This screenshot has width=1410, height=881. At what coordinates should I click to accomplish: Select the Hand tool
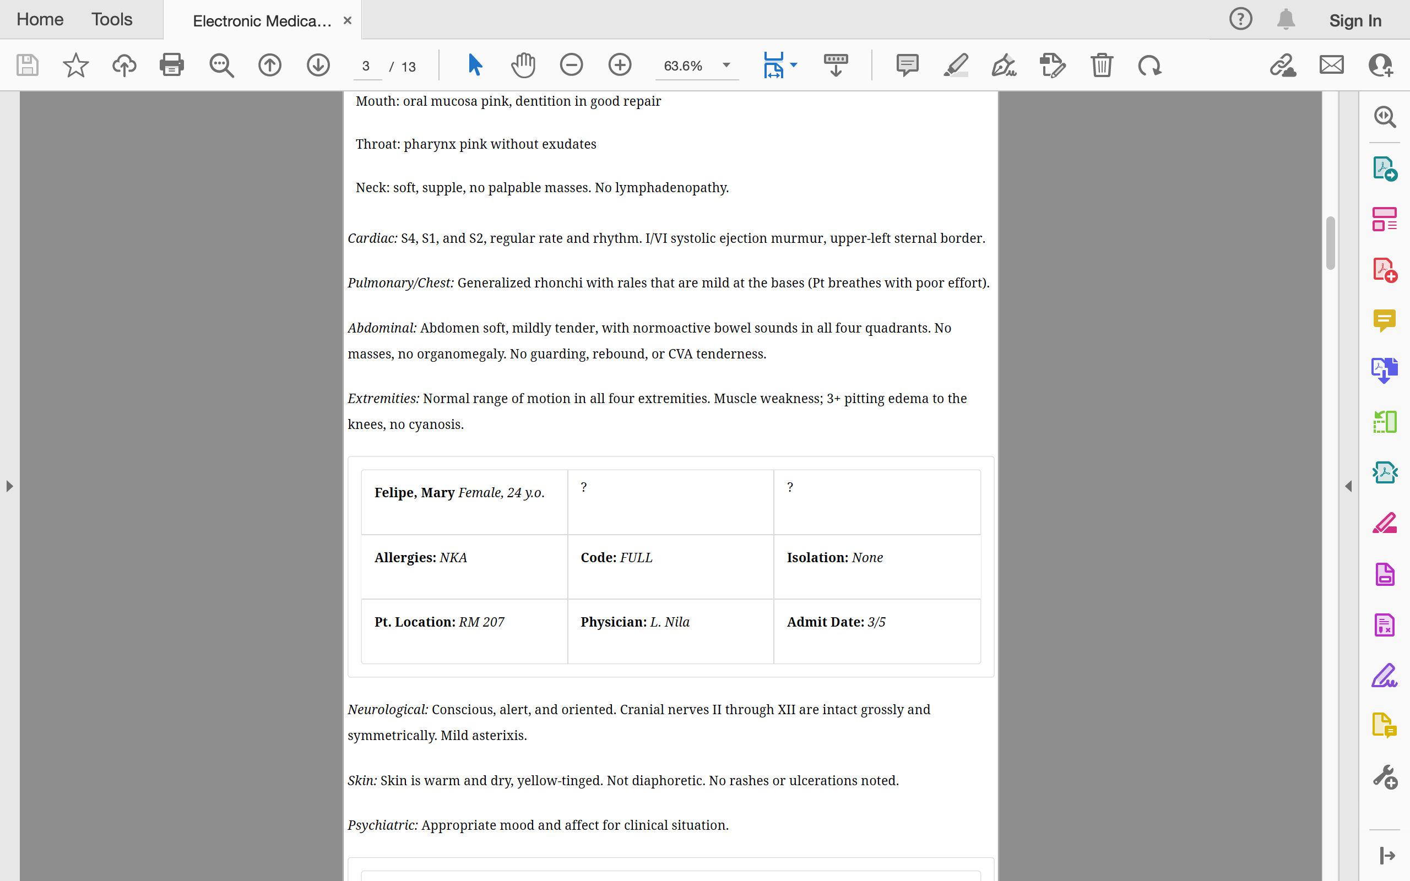pos(523,64)
